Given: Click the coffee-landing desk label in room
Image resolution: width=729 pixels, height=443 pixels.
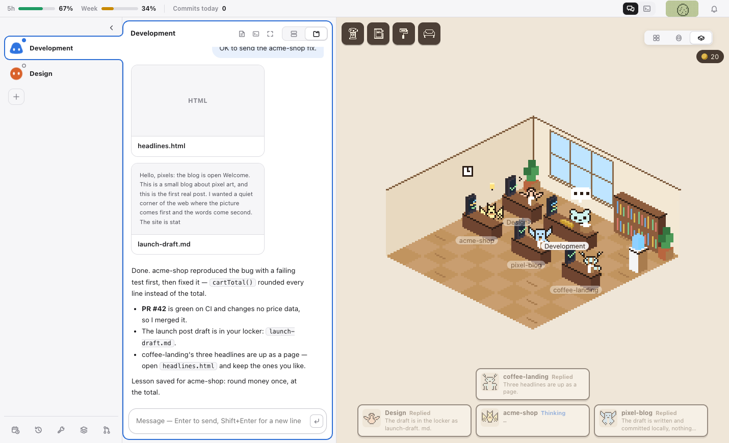Looking at the screenshot, I should (576, 290).
